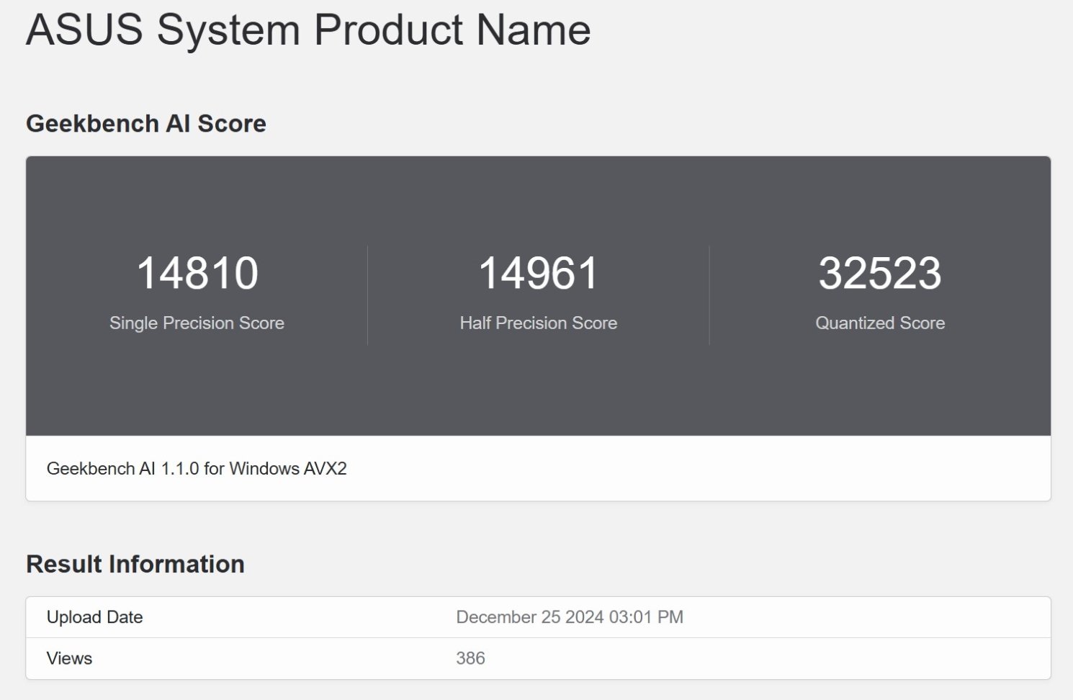Click the 'December 25 2024 03:01 PM' value

point(570,617)
